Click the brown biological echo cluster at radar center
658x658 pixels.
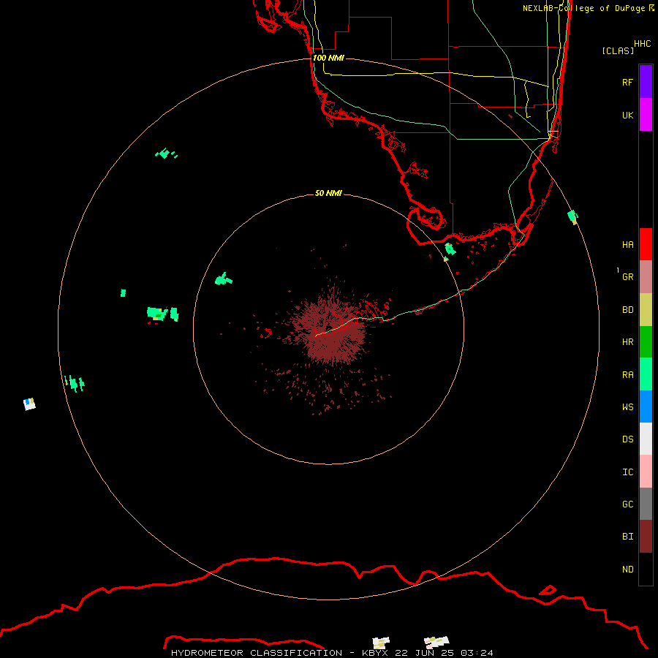pyautogui.click(x=330, y=330)
